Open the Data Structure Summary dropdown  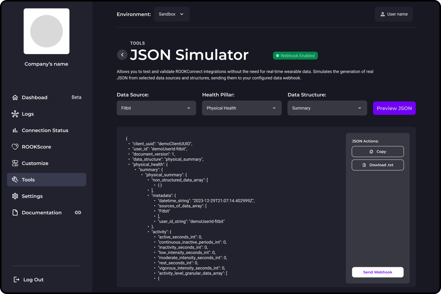coord(327,108)
